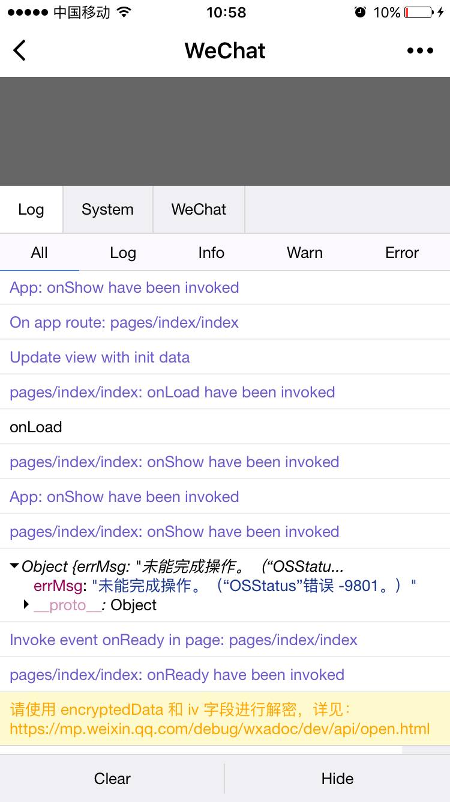
Task: Tap the WeChat page title
Action: coord(225,51)
